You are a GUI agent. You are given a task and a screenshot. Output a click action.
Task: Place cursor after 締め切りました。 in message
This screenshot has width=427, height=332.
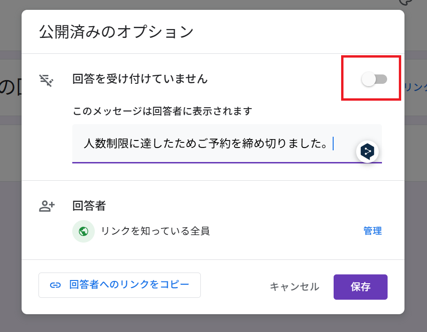[x=333, y=143]
